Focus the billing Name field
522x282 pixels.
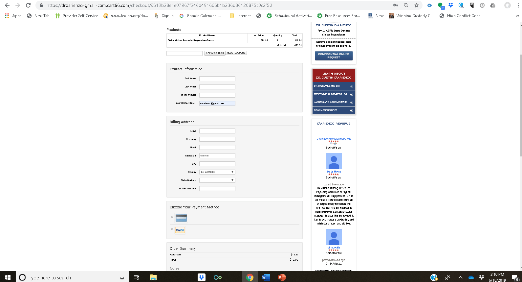(x=217, y=131)
